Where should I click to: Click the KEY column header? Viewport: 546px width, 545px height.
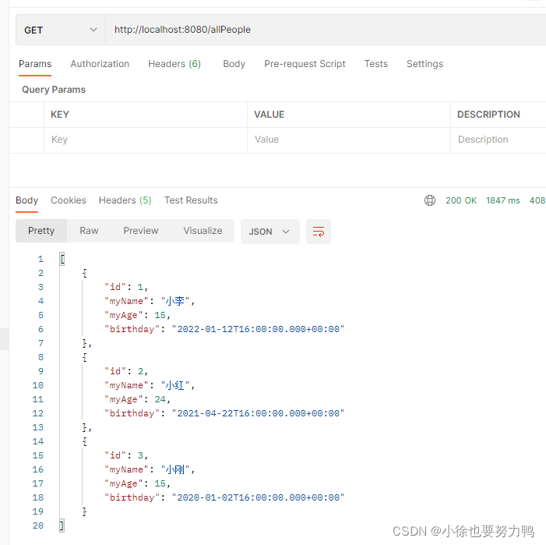pyautogui.click(x=60, y=115)
